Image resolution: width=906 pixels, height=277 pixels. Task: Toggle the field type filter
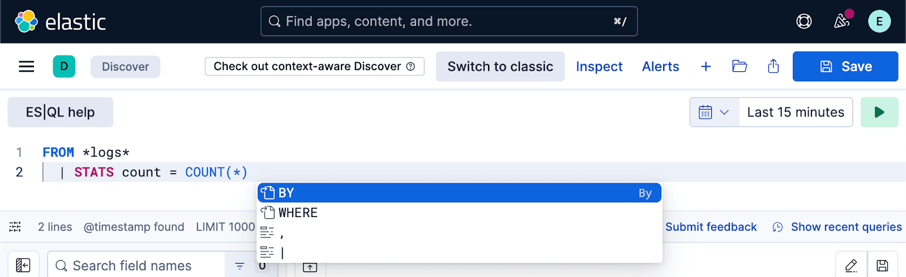[x=240, y=266]
